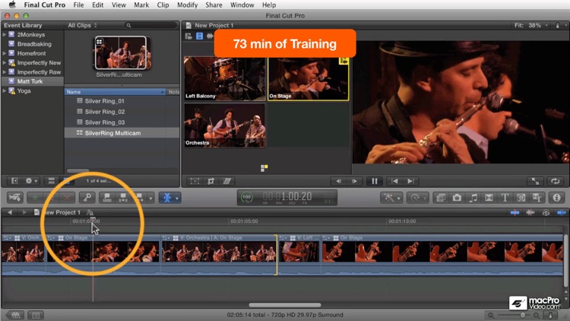Image resolution: width=570 pixels, height=321 pixels.
Task: Open the event browser gear action menu
Action: (x=32, y=181)
